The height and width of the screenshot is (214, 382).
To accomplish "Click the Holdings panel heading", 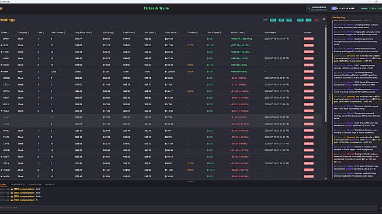I will [8, 20].
